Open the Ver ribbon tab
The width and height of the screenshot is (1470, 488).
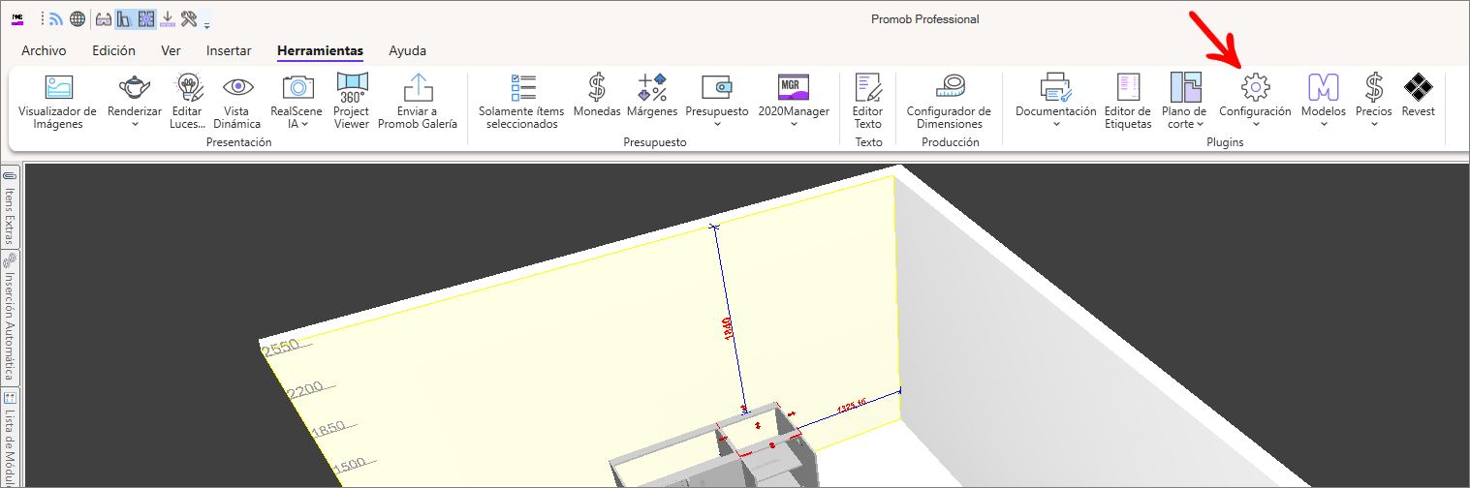[x=171, y=51]
